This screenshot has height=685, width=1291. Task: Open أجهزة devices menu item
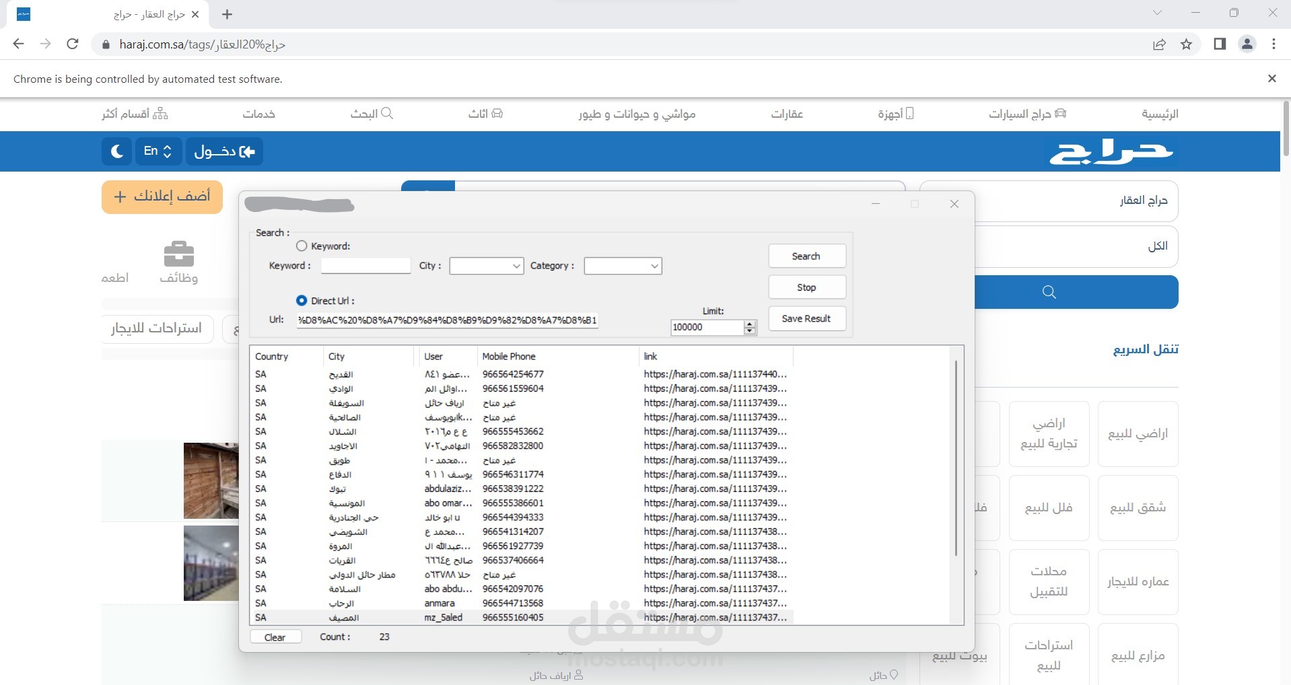[x=896, y=114]
